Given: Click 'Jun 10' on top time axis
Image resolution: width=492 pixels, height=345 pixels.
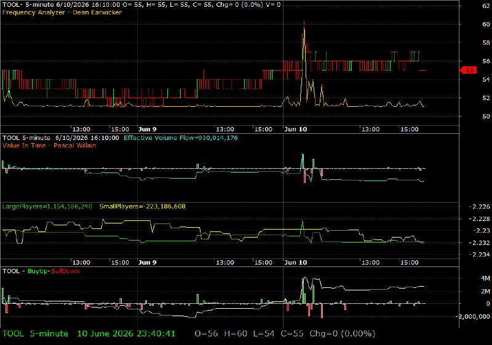Looking at the screenshot, I should 295,130.
